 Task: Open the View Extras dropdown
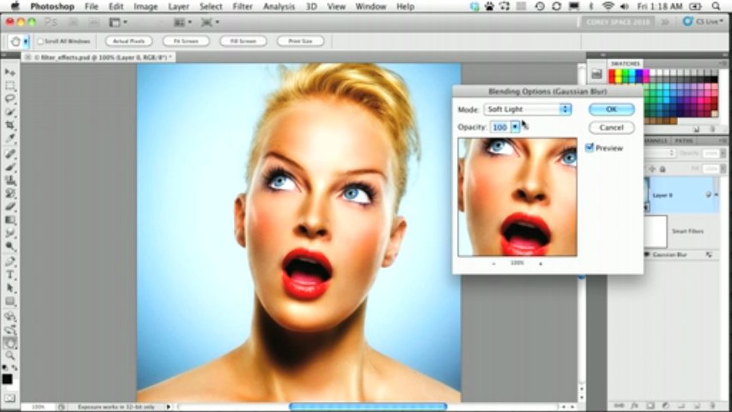(x=118, y=22)
